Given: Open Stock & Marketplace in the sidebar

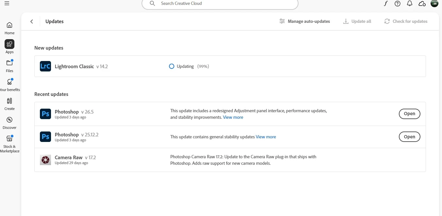Looking at the screenshot, I should point(9,144).
